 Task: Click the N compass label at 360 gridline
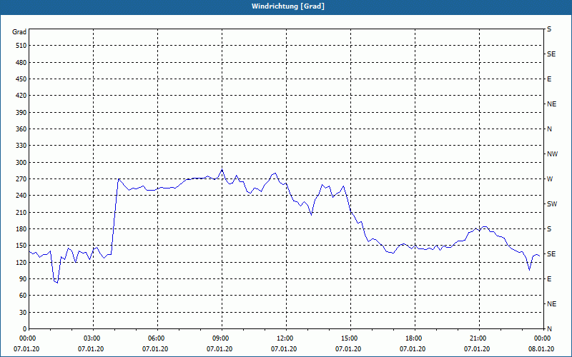coord(549,129)
